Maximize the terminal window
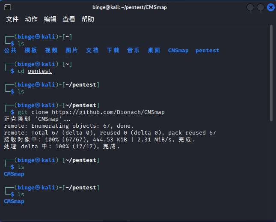276x222 pixels. 260,7
